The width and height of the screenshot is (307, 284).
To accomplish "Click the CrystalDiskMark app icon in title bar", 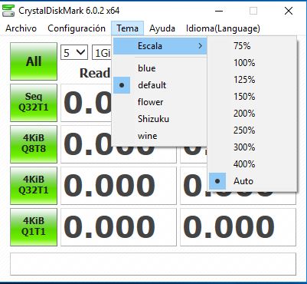I will pos(8,11).
